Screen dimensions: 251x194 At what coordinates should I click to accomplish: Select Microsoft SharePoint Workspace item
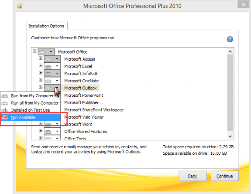(94, 110)
